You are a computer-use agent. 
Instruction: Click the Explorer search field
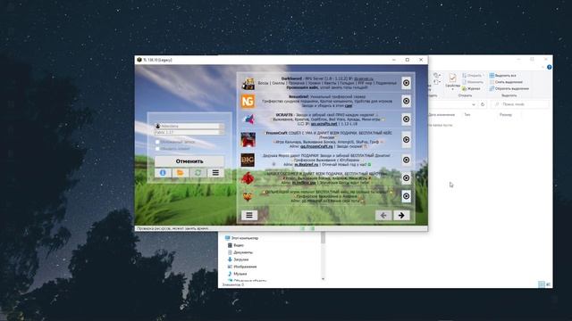520,104
